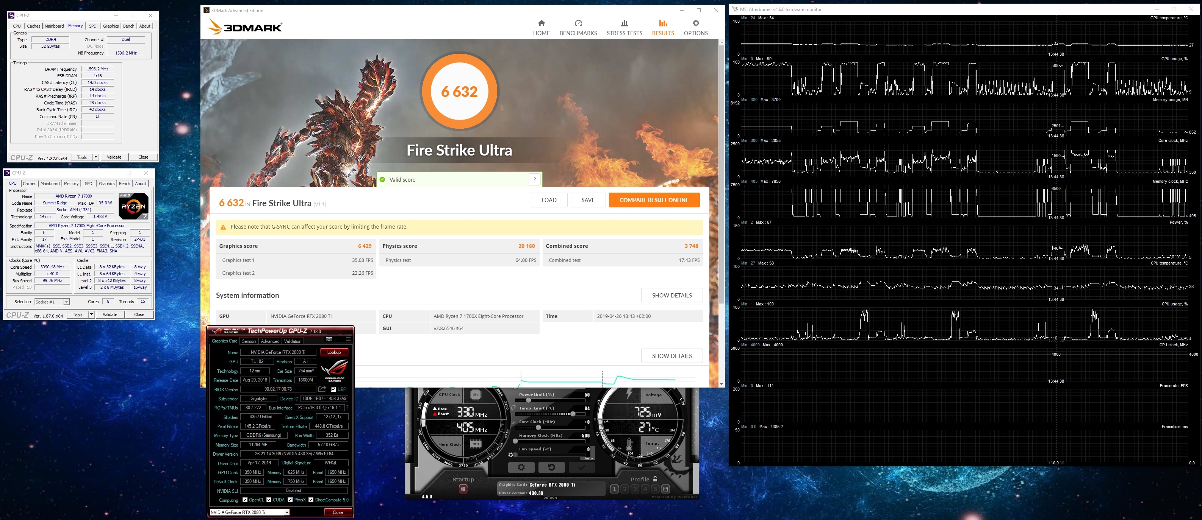Open the fan speed gear icon in Afterburner
1202x520 pixels.
tap(510, 455)
